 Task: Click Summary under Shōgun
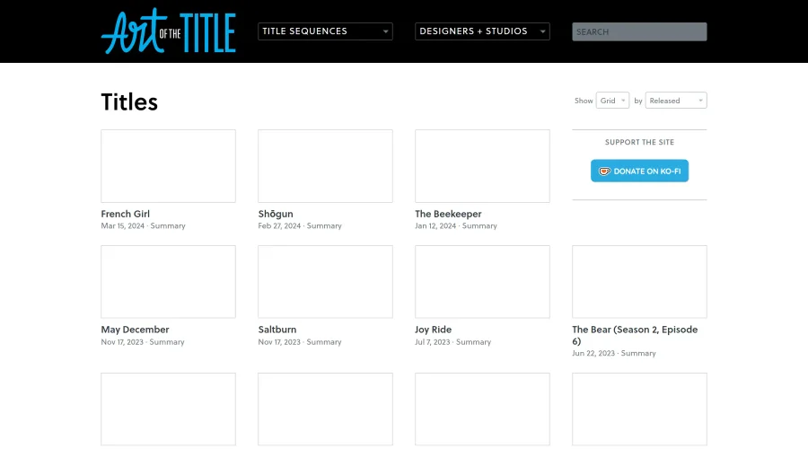(x=324, y=225)
